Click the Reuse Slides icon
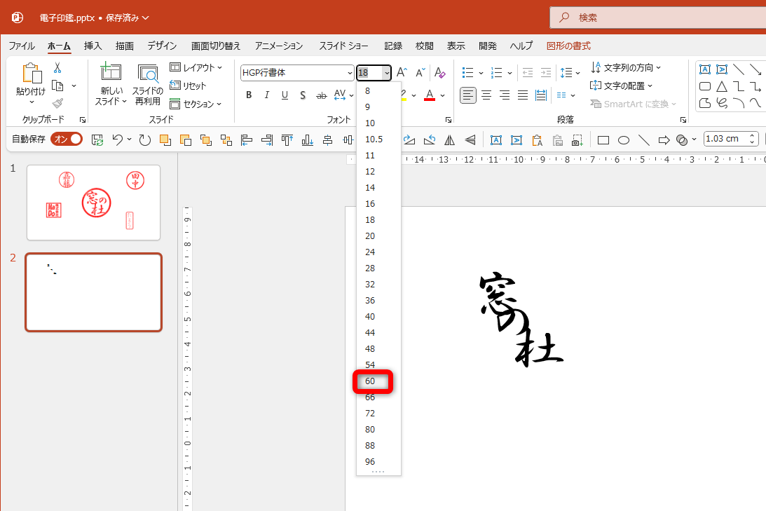This screenshot has width=766, height=511. point(148,74)
